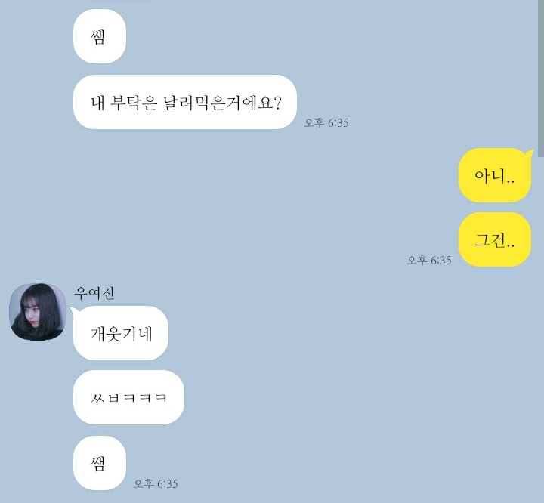Click the last white 쌤 message bubble at the bottom

tap(100, 463)
